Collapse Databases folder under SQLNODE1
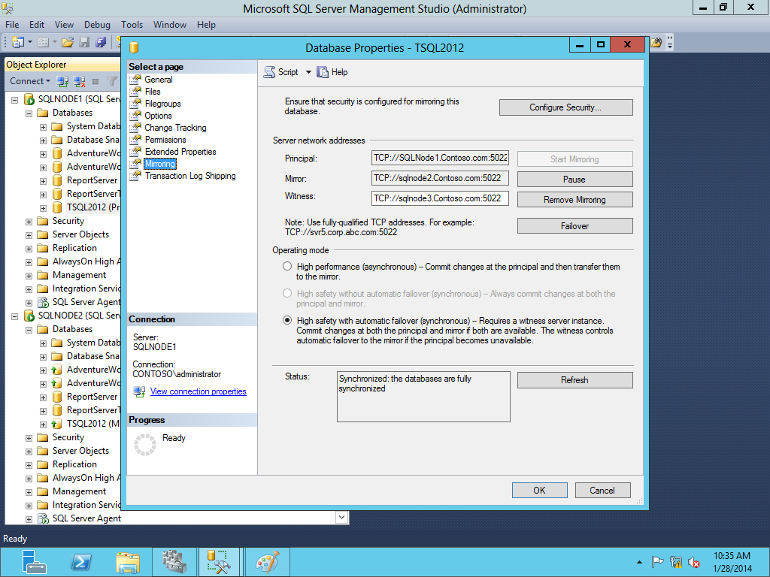This screenshot has height=577, width=770. point(29,113)
